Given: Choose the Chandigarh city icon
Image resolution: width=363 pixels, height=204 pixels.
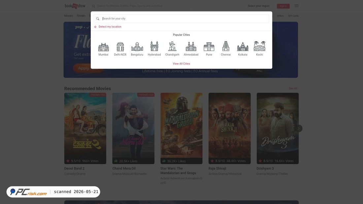Looking at the screenshot, I should (x=172, y=46).
